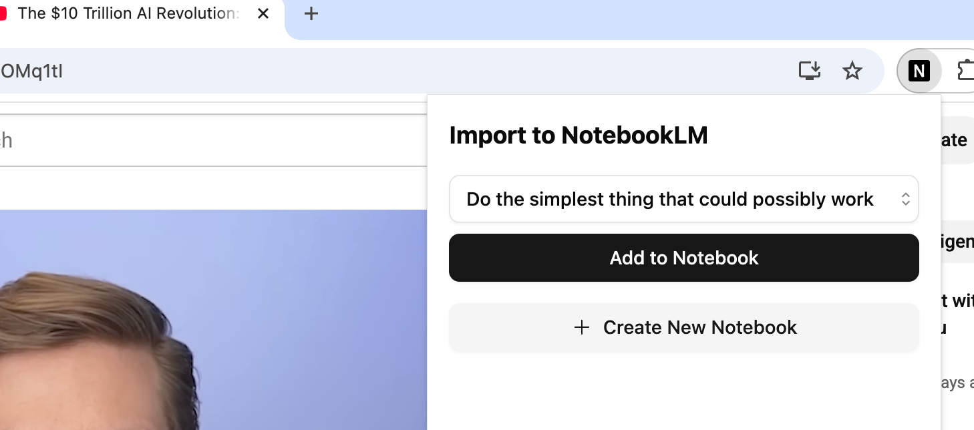Click the Add to Notebook button
Image resolution: width=974 pixels, height=430 pixels.
[x=684, y=258]
